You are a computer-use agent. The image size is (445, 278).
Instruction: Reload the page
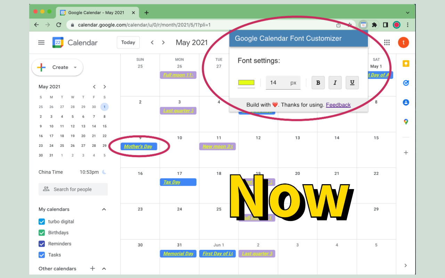59,25
